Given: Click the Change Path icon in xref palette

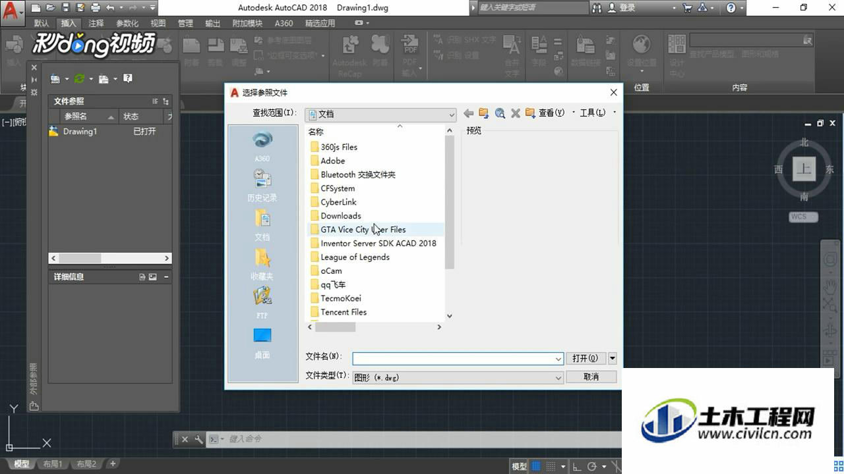Looking at the screenshot, I should coord(104,79).
